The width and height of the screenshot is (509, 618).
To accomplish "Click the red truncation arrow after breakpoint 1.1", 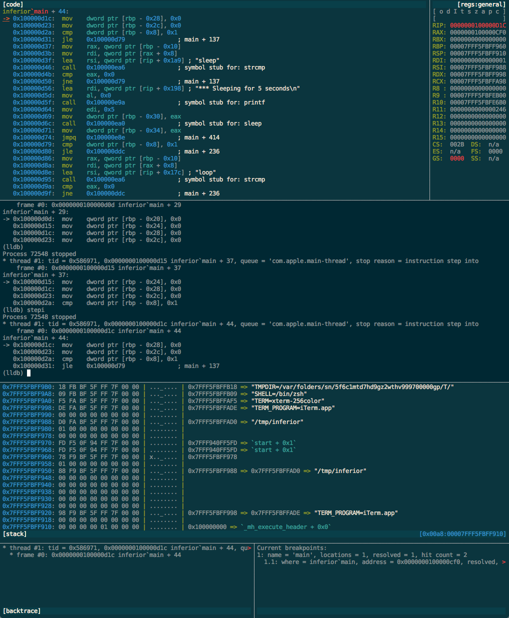I will [x=503, y=562].
